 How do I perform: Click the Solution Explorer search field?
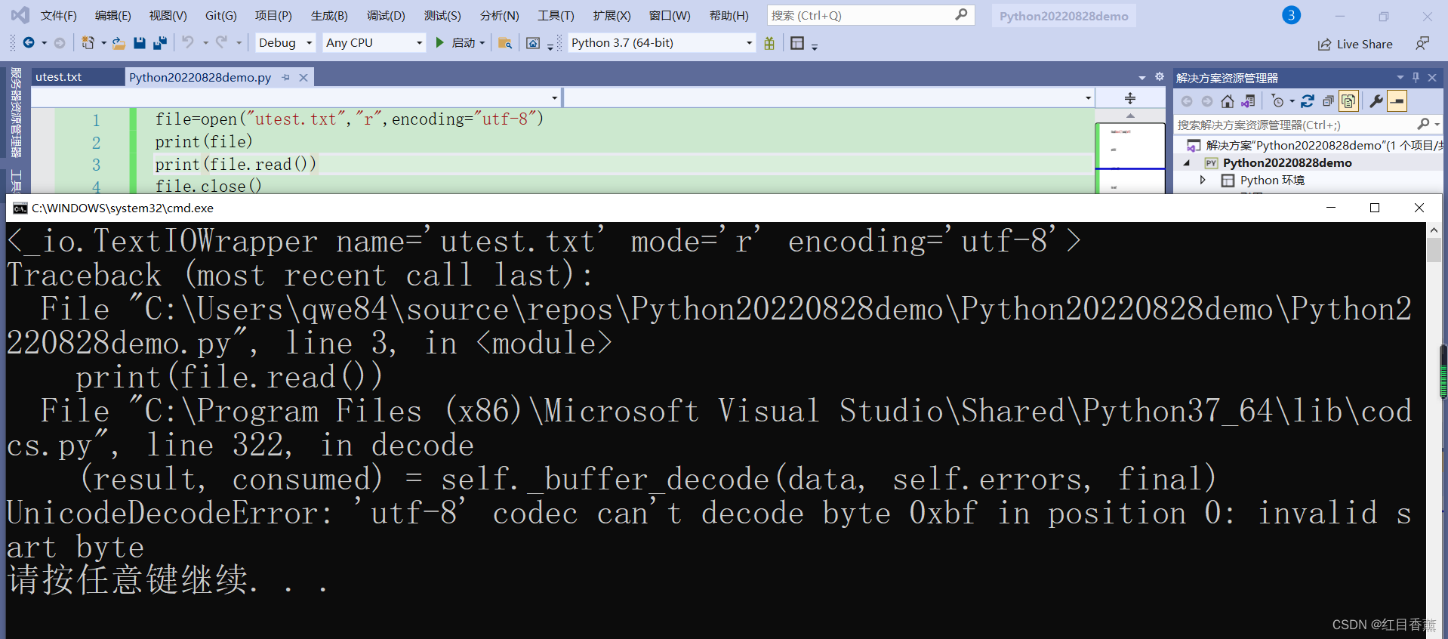[1307, 125]
